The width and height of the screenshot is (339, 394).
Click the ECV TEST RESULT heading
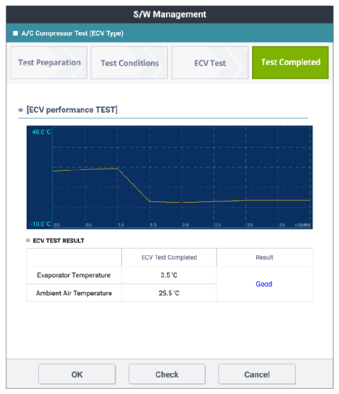pyautogui.click(x=58, y=241)
